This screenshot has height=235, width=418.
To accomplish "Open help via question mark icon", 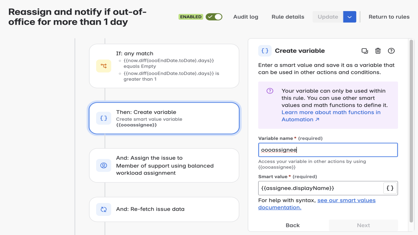I will (391, 51).
